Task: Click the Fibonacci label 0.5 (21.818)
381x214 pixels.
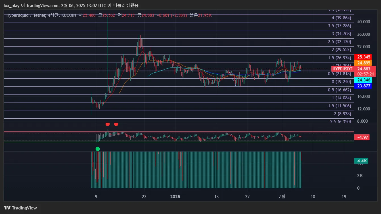Action: pyautogui.click(x=340, y=74)
